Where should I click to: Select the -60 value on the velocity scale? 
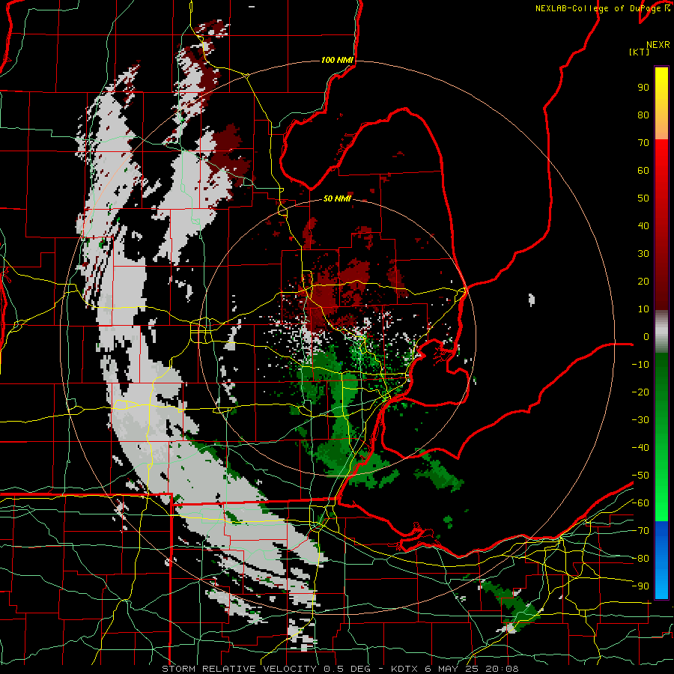640,503
